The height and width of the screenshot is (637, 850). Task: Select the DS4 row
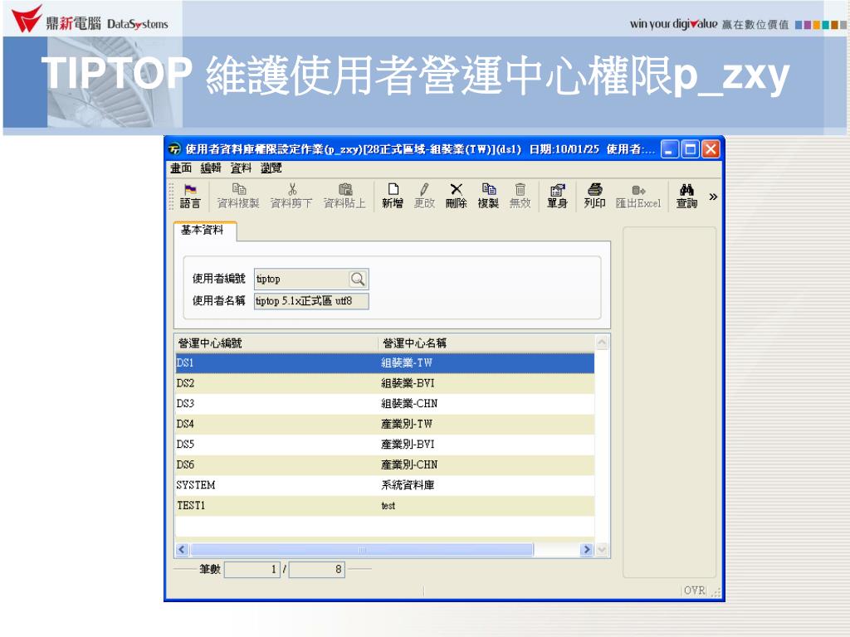(x=385, y=424)
